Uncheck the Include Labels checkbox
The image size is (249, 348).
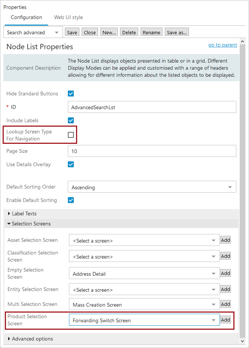[71, 120]
